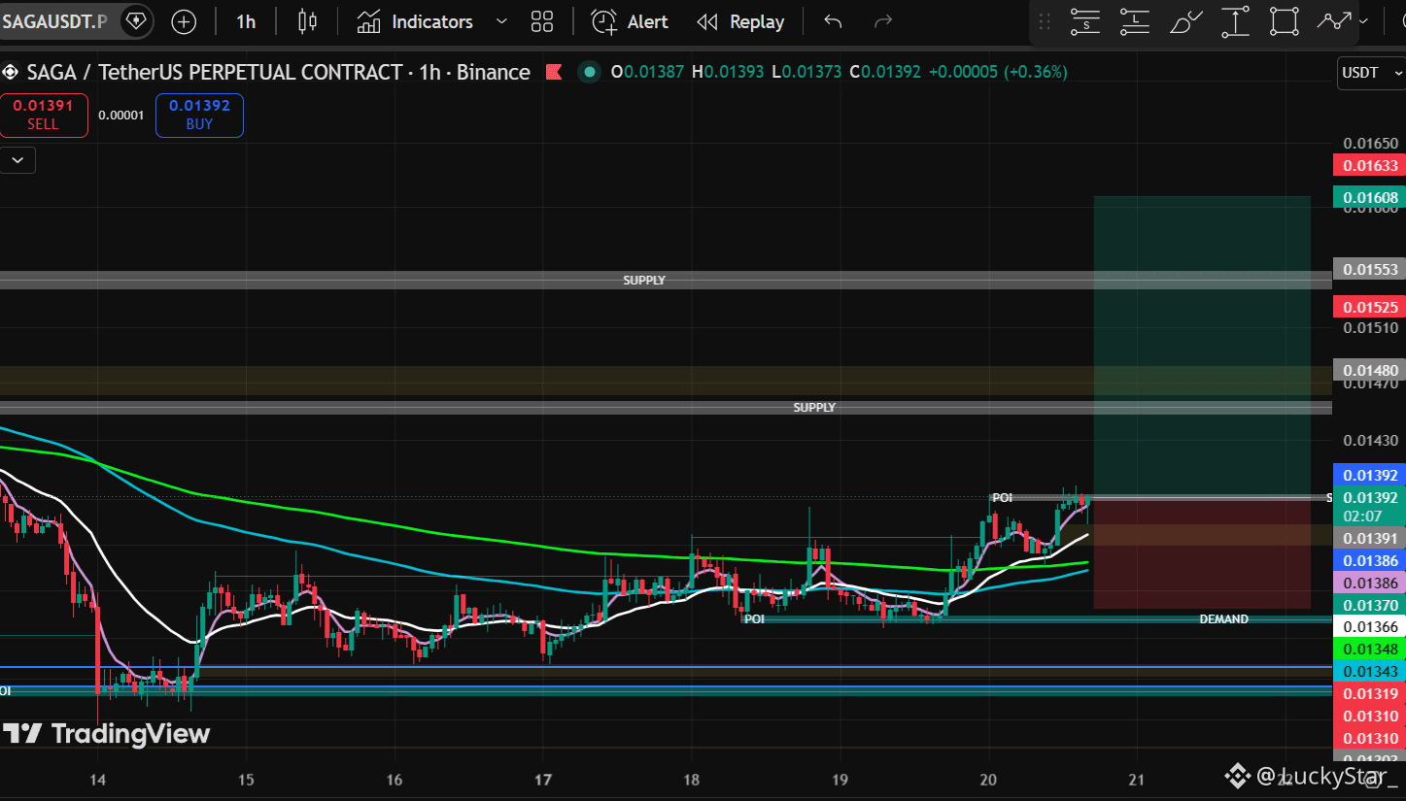Click the red flag symbol marker
Screen dimensions: 1406x801
click(554, 72)
